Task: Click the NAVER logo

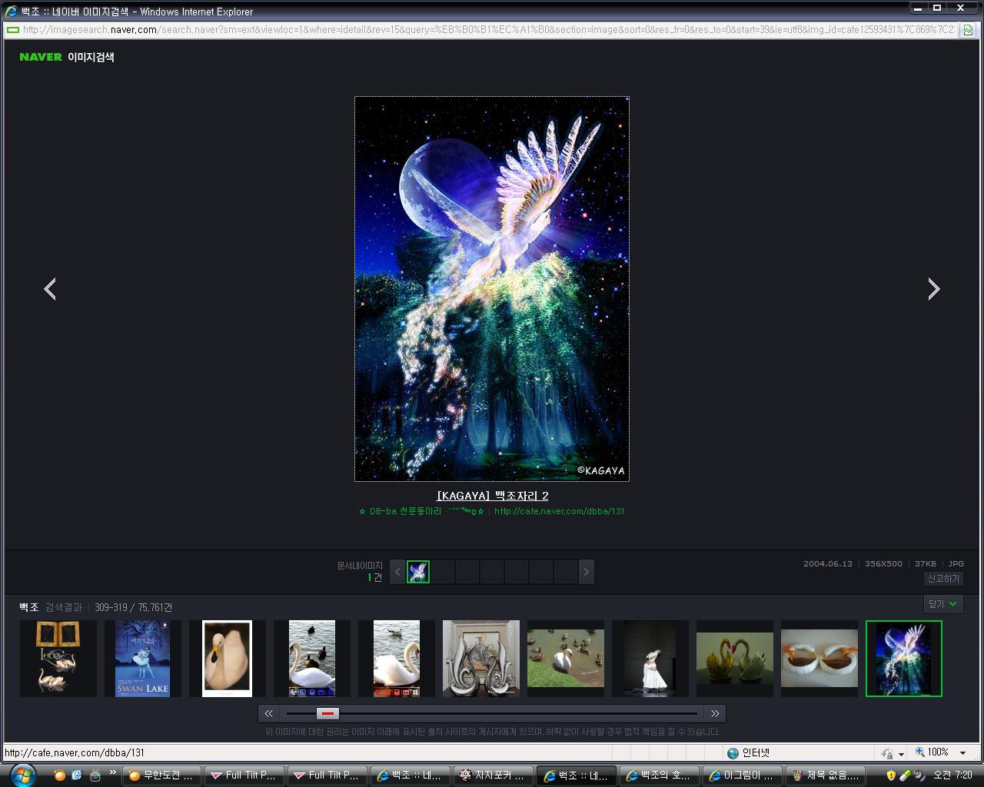Action: (x=41, y=57)
